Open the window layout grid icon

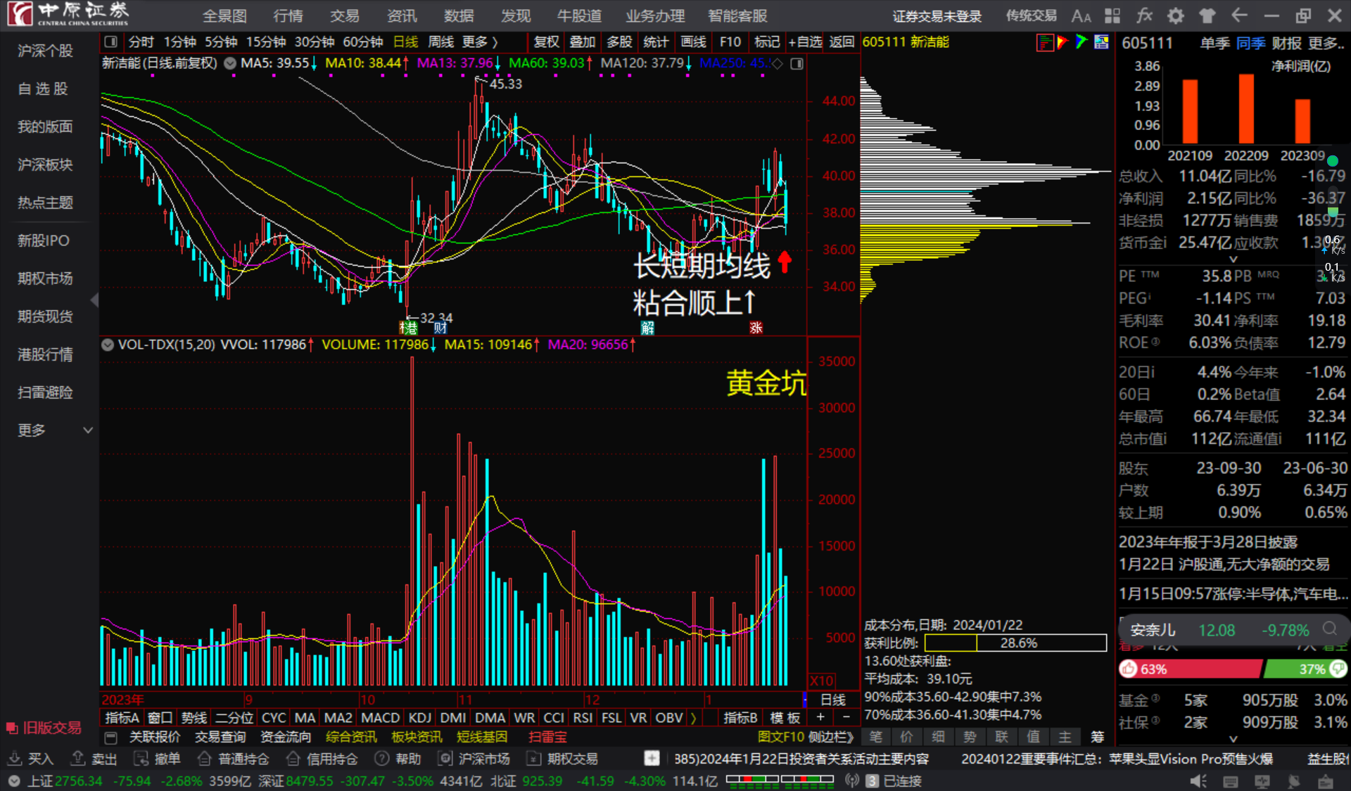[x=1112, y=15]
